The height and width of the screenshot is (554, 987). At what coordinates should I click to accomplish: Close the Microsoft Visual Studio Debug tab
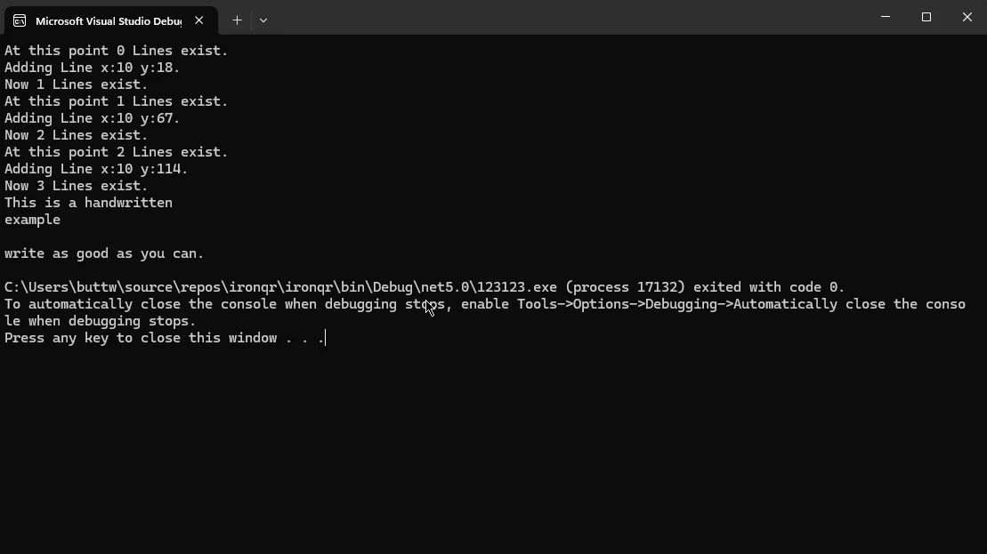coord(199,20)
